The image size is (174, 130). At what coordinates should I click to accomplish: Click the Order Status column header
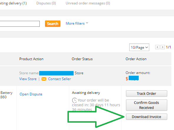(x=82, y=59)
